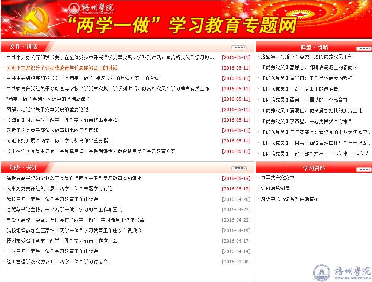Screen dimensions: 372x282
Task: Open 唐耀华书记主持召开工作布置会 link
Action: 64,210
